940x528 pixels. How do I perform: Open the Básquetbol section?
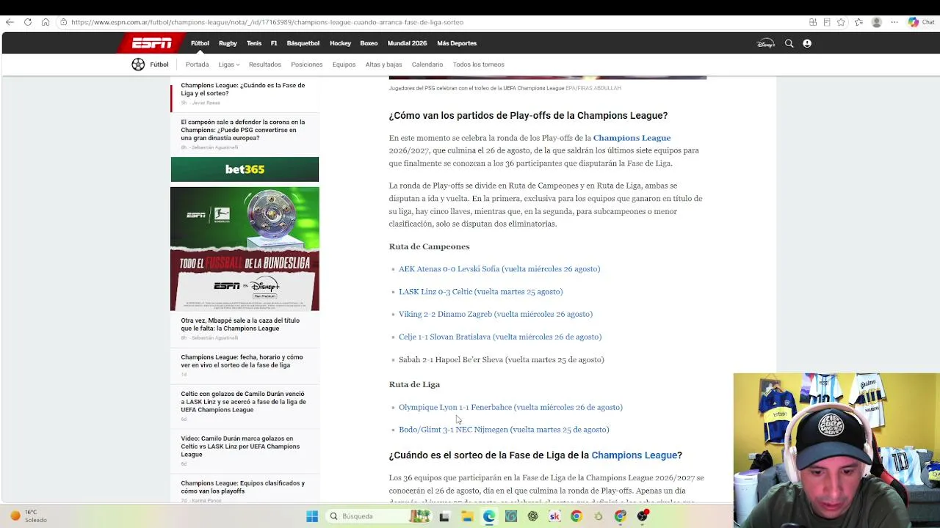pos(303,43)
